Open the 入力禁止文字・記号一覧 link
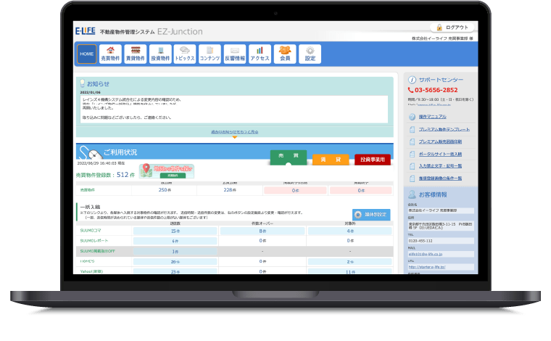This screenshot has height=341, width=551. tap(440, 166)
